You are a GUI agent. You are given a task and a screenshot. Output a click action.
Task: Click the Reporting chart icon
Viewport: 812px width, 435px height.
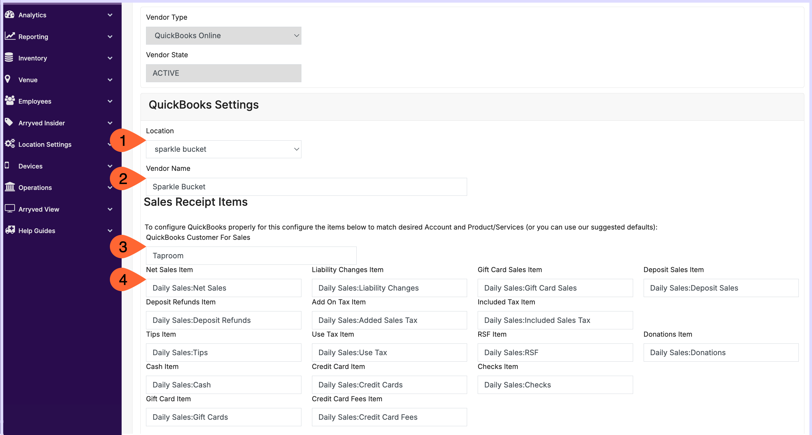tap(10, 36)
